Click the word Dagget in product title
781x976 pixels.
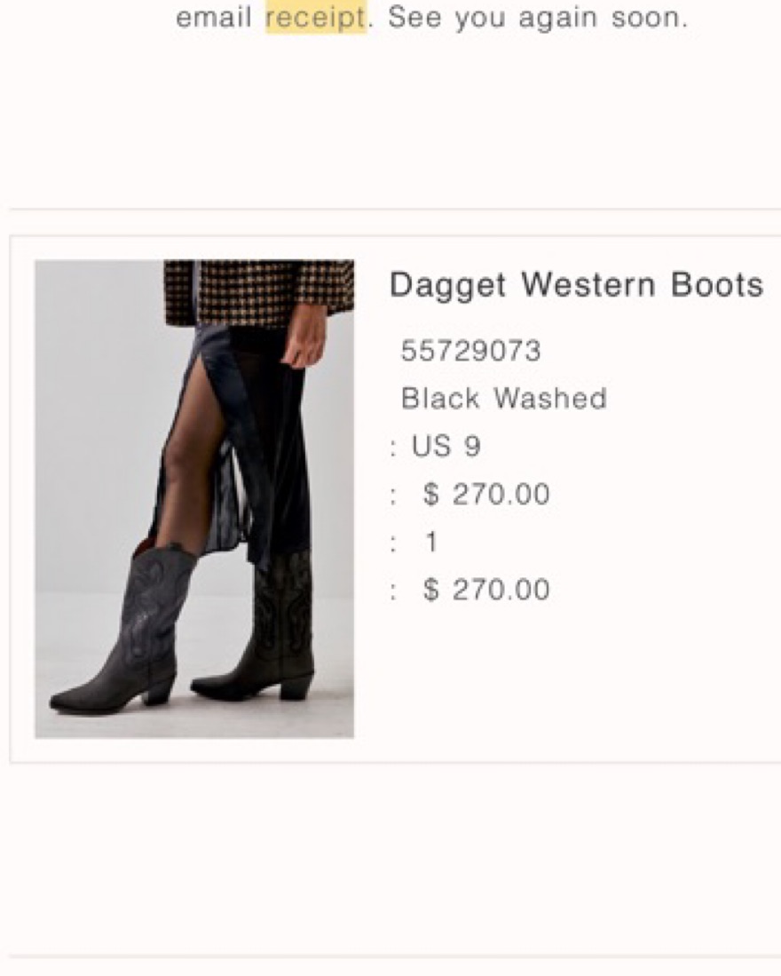point(447,286)
